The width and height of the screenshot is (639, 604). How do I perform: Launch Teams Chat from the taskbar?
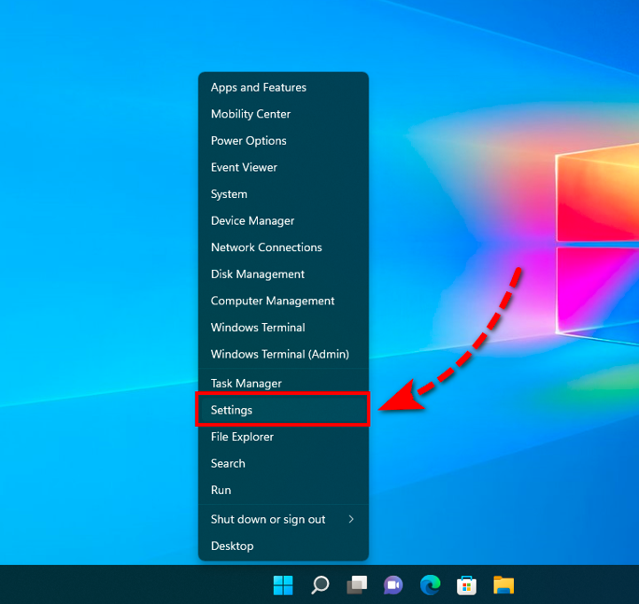[x=393, y=585]
